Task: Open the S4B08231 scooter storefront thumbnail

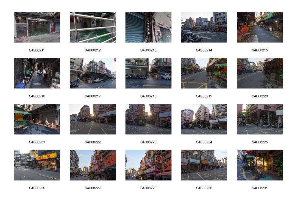Action: click(260, 165)
